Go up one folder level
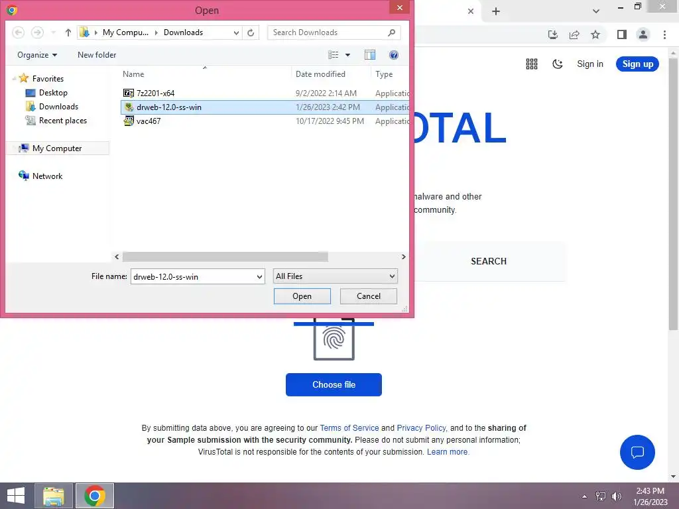Viewport: 679px width, 509px height. point(68,32)
